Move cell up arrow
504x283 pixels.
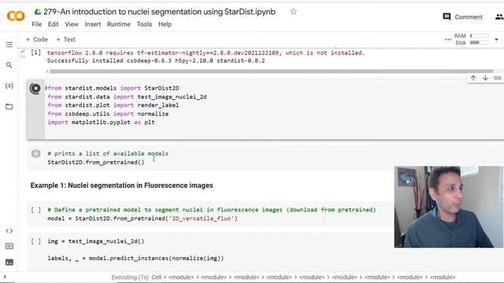click(x=473, y=78)
